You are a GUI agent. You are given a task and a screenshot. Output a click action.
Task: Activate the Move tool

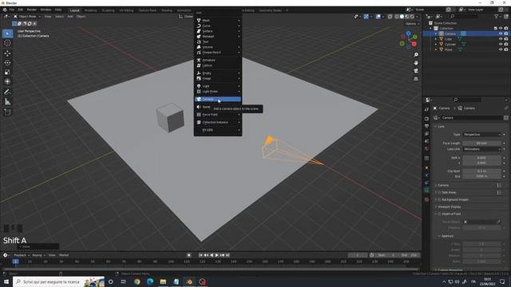7,53
